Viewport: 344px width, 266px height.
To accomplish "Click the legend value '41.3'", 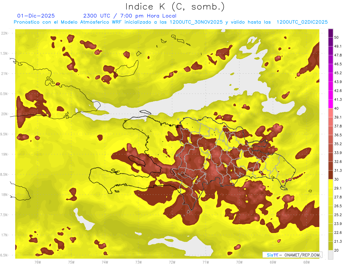I will [338, 100].
